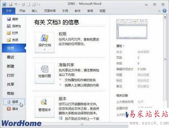The height and width of the screenshot is (128, 169).
Task: Switch to the 开始 (Home) tab
Action: pyautogui.click(x=22, y=11)
